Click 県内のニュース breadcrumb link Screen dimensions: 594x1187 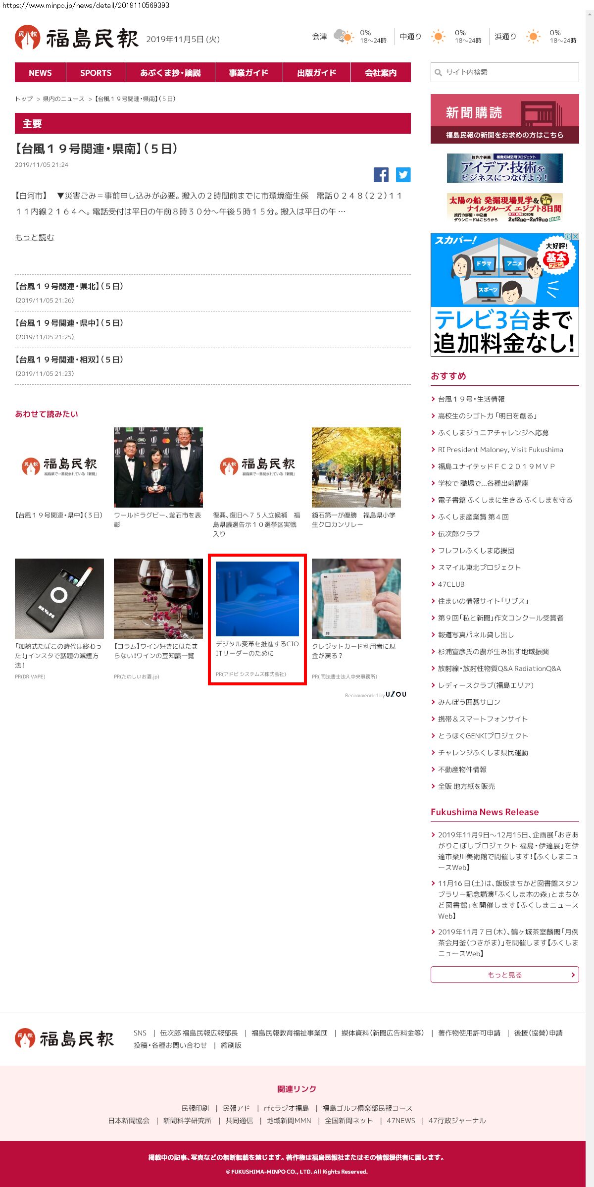click(63, 99)
